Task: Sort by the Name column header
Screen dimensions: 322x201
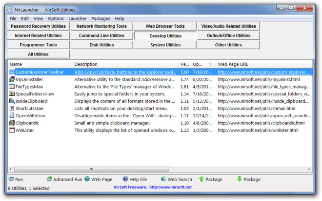Action: click(x=40, y=64)
